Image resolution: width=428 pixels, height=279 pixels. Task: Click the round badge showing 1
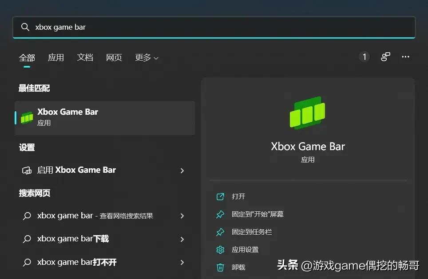364,57
